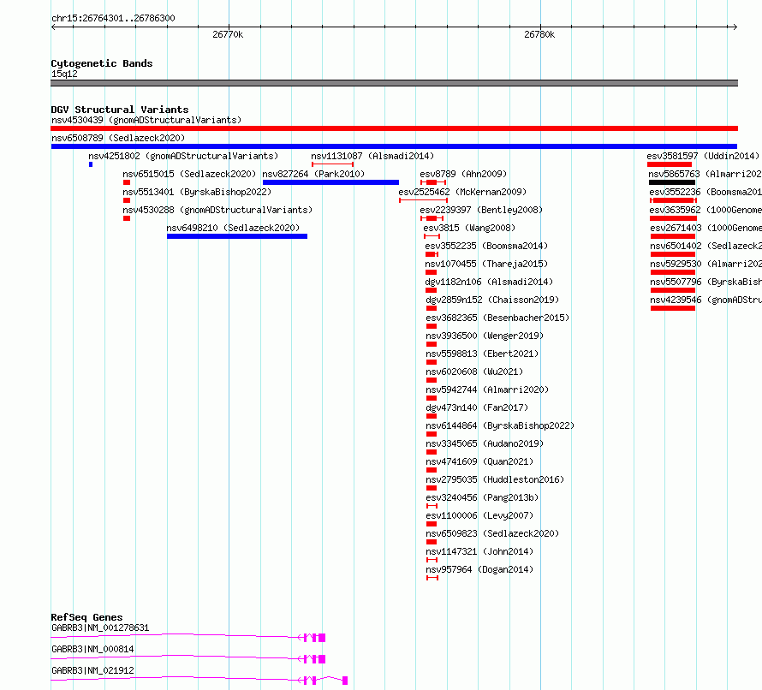
Task: Select nsv1147321 John2014 variant
Action: [x=479, y=551]
